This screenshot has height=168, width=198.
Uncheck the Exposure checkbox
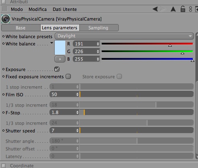pos(57,69)
